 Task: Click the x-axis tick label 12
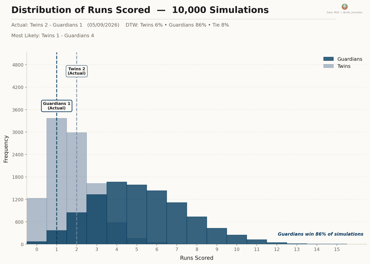coord(277,249)
